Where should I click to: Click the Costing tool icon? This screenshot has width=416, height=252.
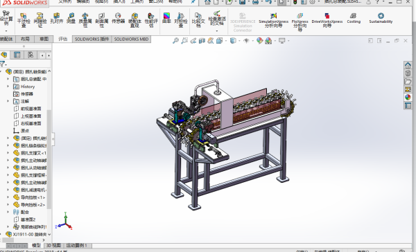point(354,18)
